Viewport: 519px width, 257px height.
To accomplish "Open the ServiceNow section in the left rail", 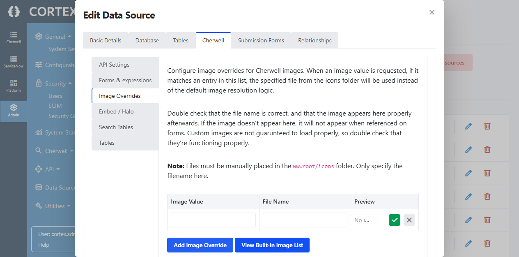I will pyautogui.click(x=14, y=62).
